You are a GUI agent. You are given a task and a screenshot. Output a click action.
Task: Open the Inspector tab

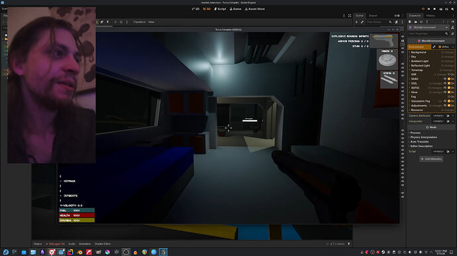[x=415, y=16]
